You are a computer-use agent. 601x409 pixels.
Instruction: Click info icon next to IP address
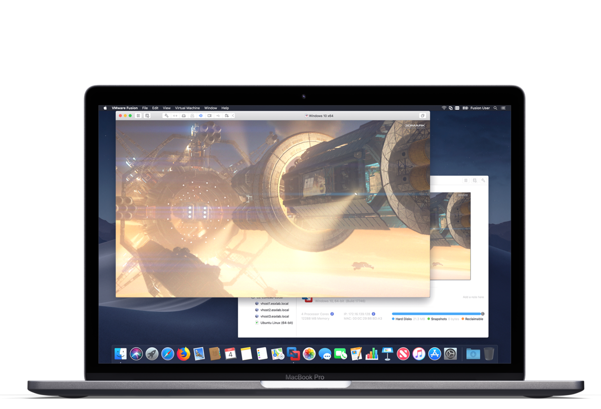(x=374, y=314)
